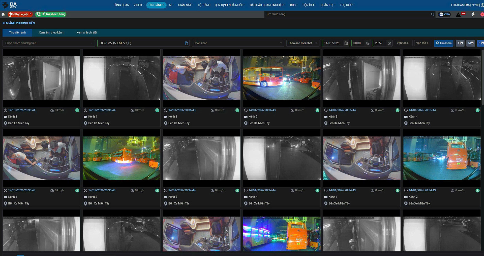Open clock picker for 00:00 start time

coord(368,43)
